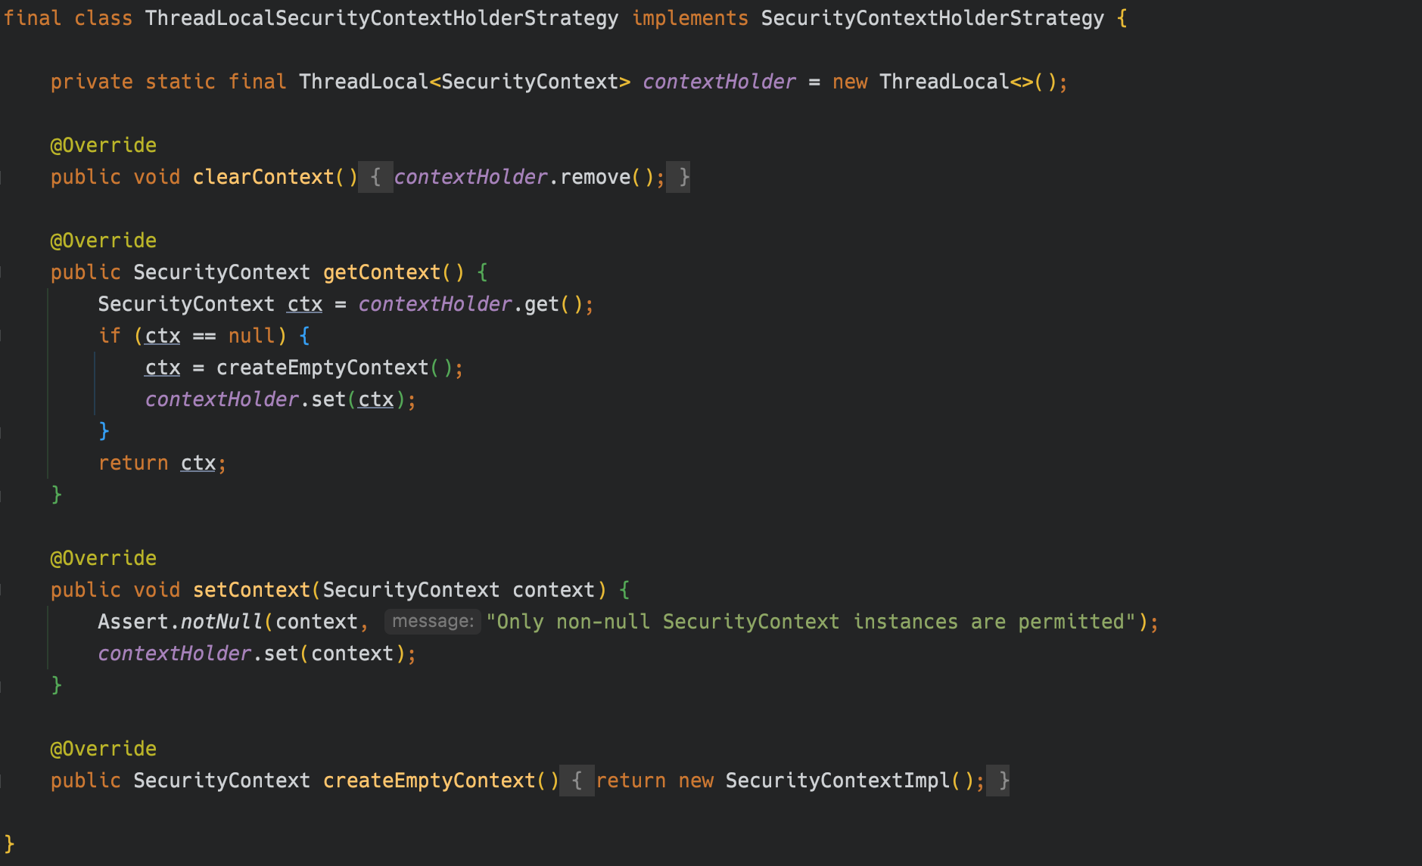Click the 'context' parameter in the setContext signature
The height and width of the screenshot is (866, 1422).
[x=554, y=590]
